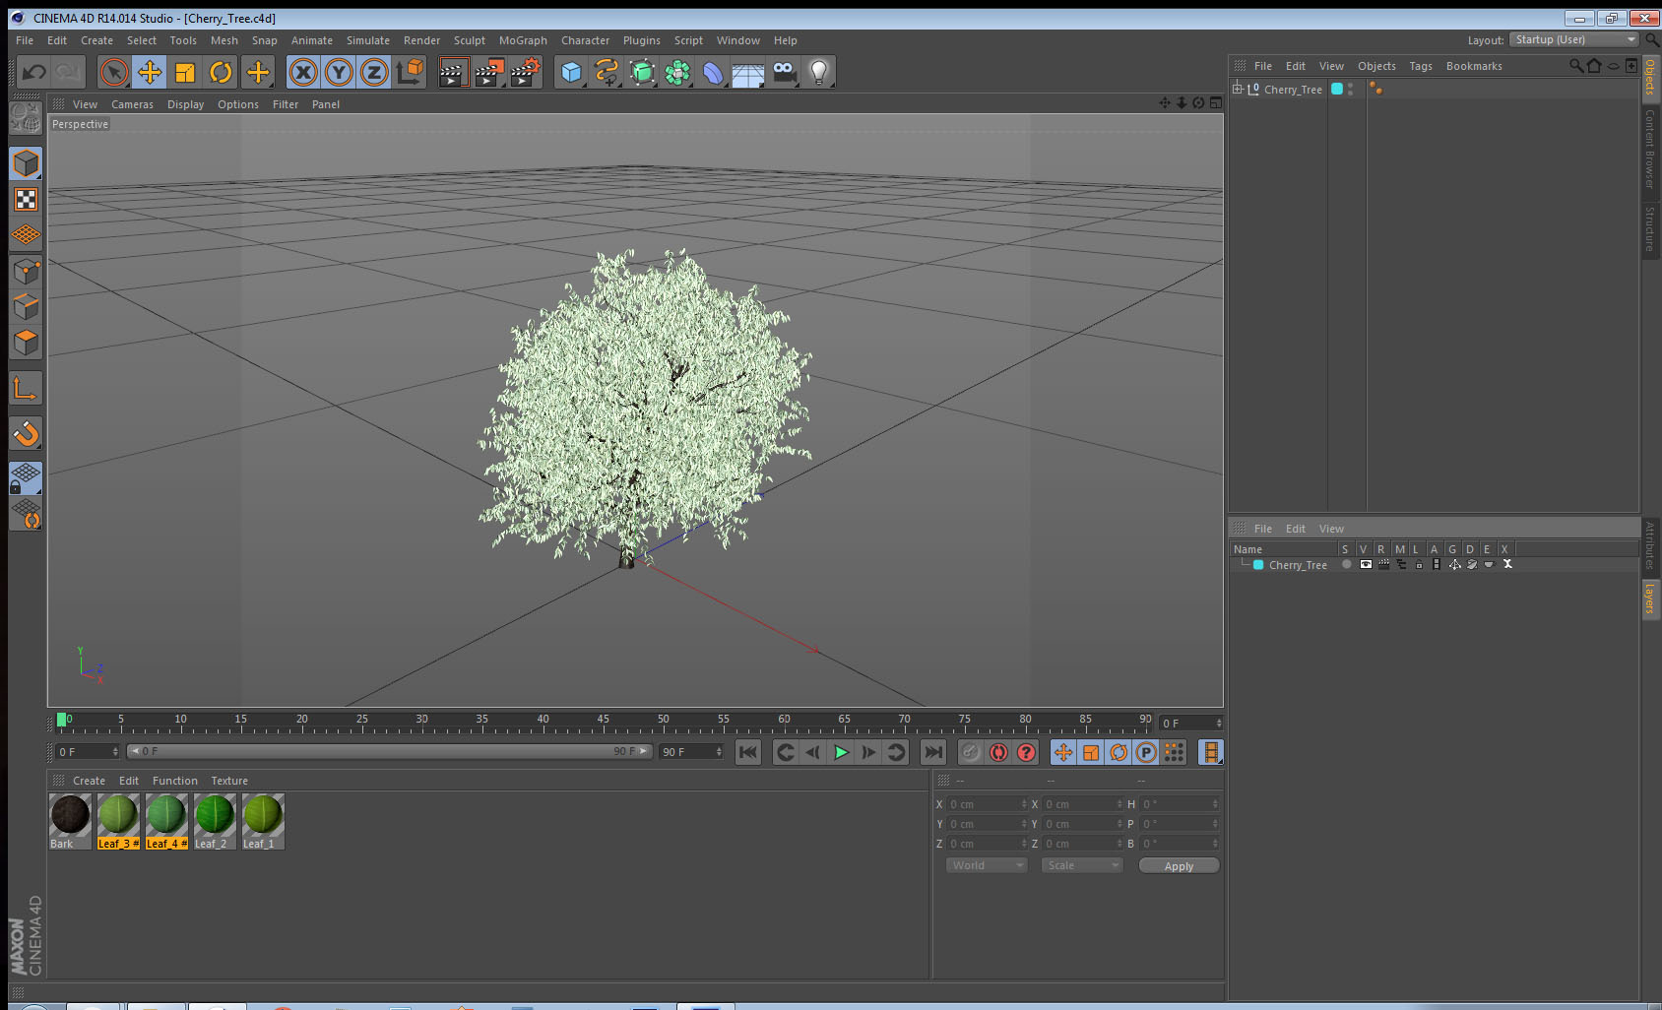Viewport: 1662px width, 1010px height.
Task: Toggle Cherry_Tree layer view eye icon
Action: pyautogui.click(x=1366, y=564)
